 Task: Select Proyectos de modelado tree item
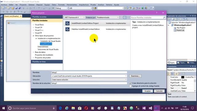click(44, 55)
